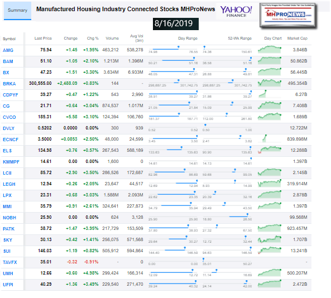The width and height of the screenshot is (331, 298).
Task: Open UMH ticker link
Action: pos(8,274)
